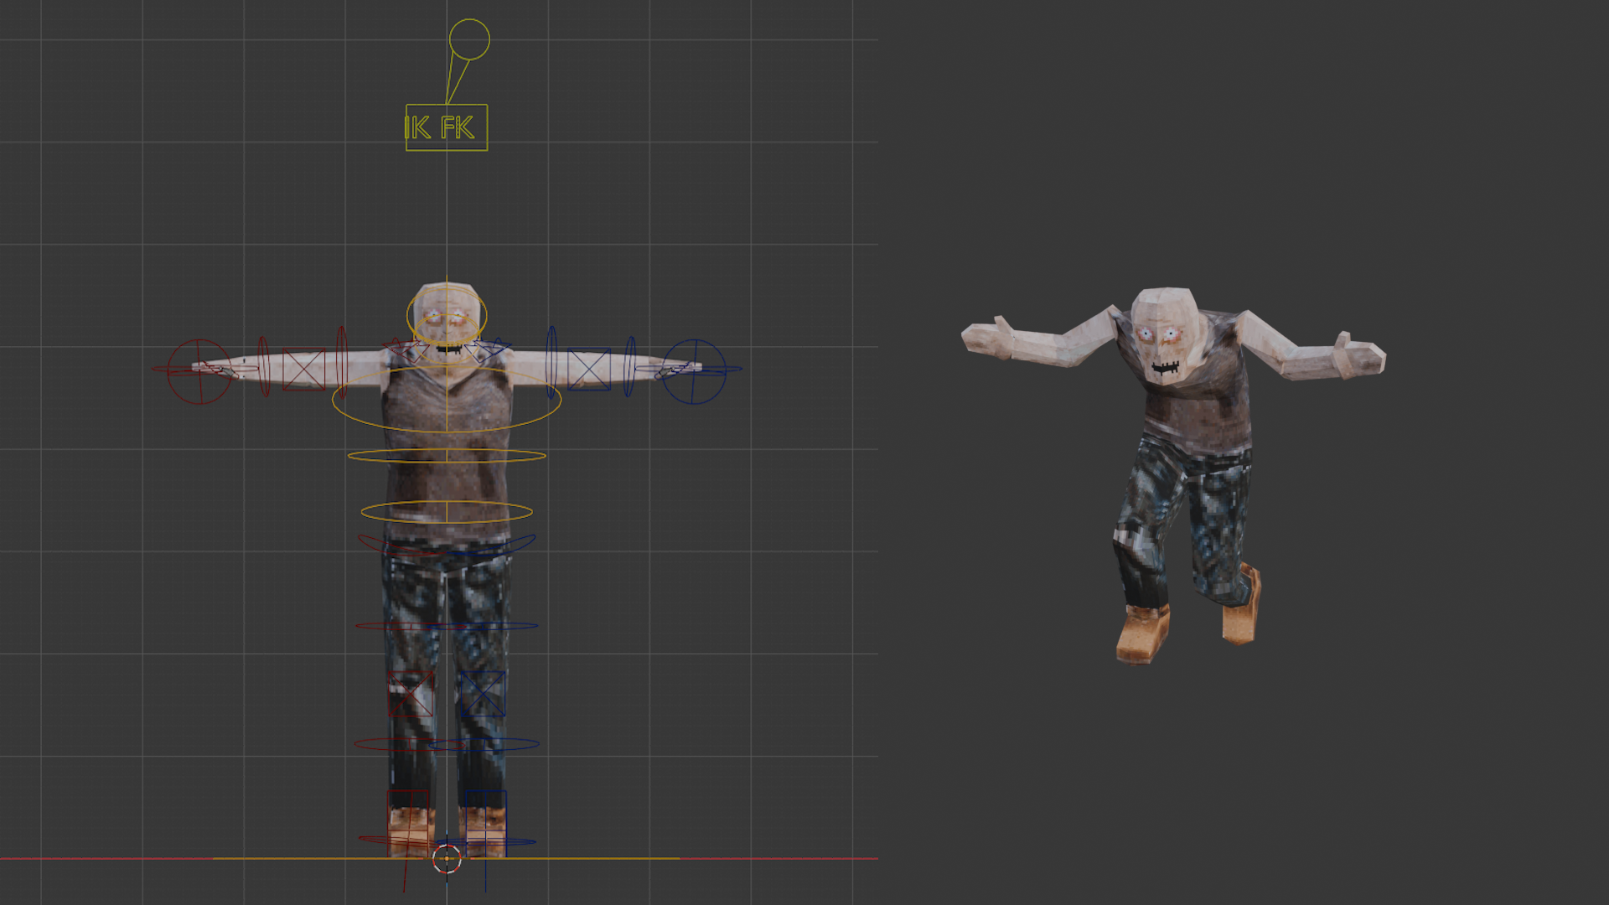Select the blue crossed-square knee control

(x=483, y=693)
